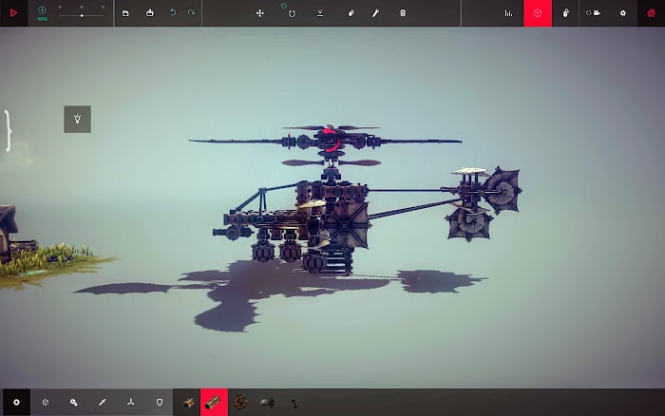The height and width of the screenshot is (416, 665).
Task: Toggle the light bulb hint button
Action: (x=77, y=119)
